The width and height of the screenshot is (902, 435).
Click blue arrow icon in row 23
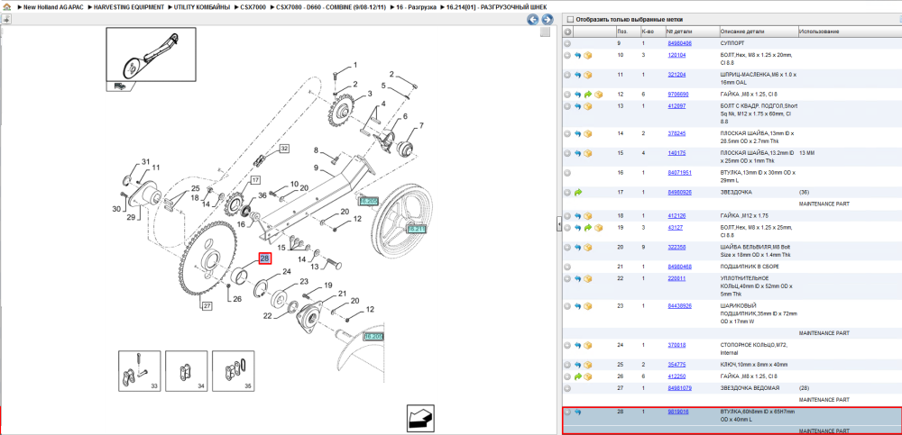tap(578, 306)
